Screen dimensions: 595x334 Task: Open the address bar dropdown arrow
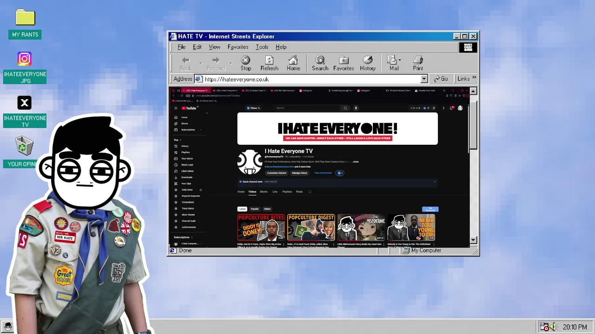click(424, 79)
